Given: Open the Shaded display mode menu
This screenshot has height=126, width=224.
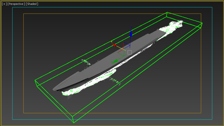Looking at the screenshot, I should (x=32, y=4).
